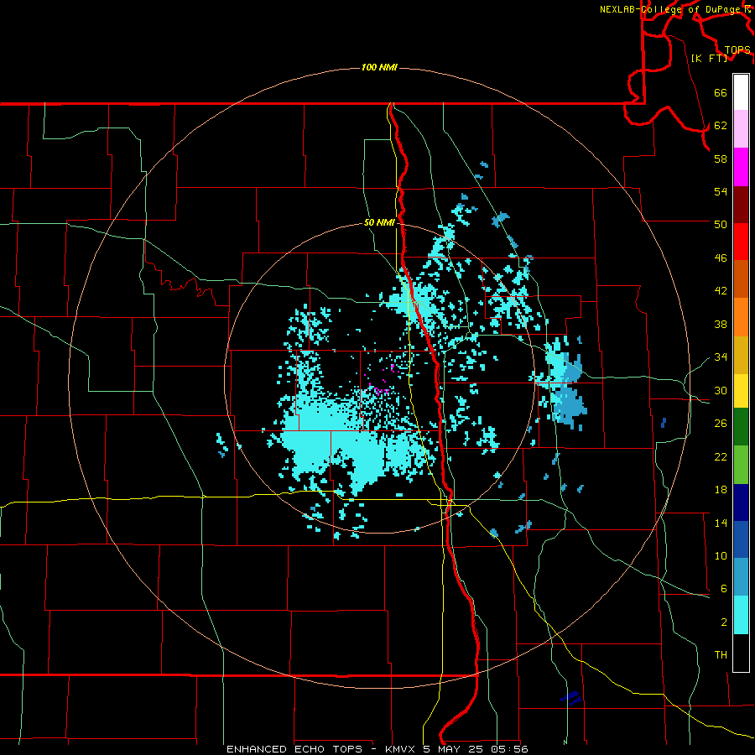Select the "34" scale label
The height and width of the screenshot is (755, 755).
[721, 357]
